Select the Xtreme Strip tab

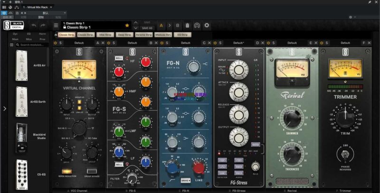click(x=144, y=35)
